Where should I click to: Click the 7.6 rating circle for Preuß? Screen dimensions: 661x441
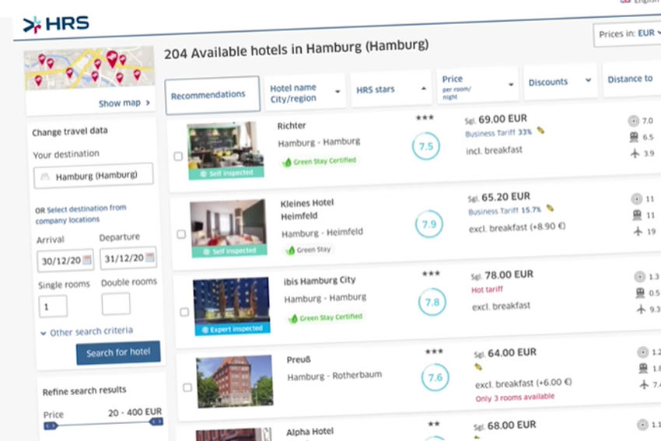435,377
